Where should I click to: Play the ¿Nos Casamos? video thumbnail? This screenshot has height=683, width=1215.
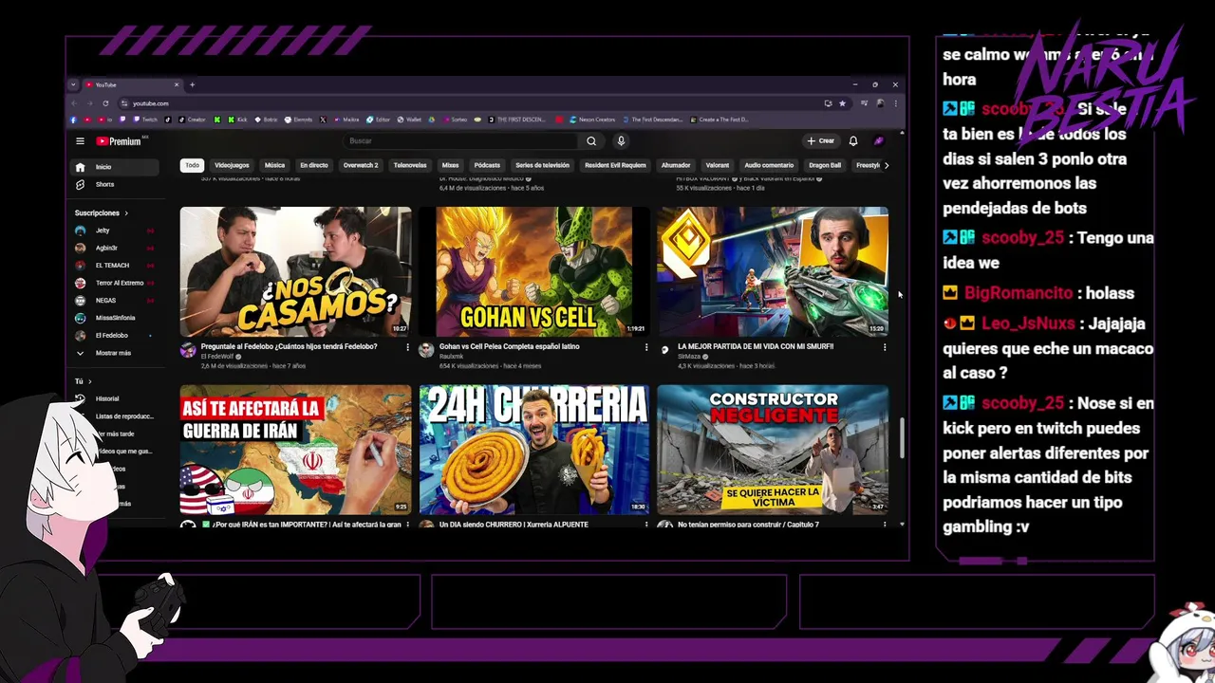(296, 271)
